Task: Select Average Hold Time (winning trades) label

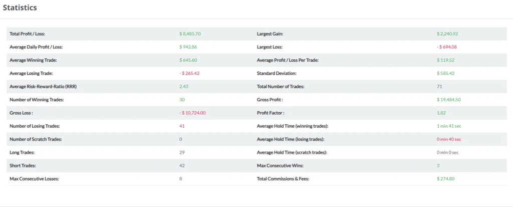Action: click(293, 126)
